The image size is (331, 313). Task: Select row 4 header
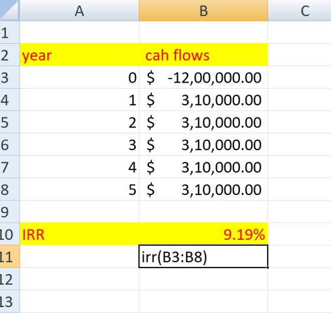pyautogui.click(x=9, y=100)
